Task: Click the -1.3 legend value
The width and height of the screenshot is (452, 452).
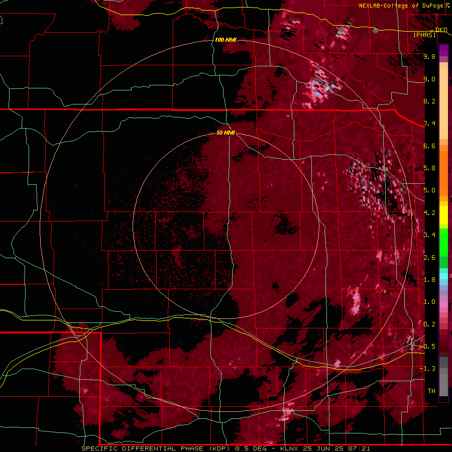Action: click(x=428, y=369)
